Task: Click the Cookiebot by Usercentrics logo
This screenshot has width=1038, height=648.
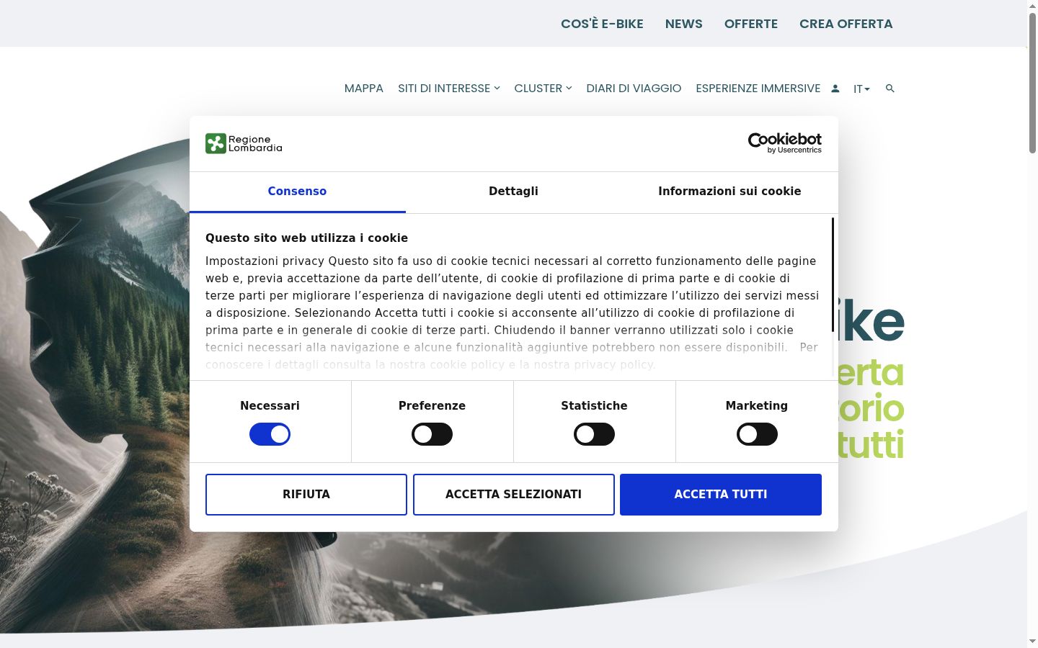Action: [x=784, y=143]
